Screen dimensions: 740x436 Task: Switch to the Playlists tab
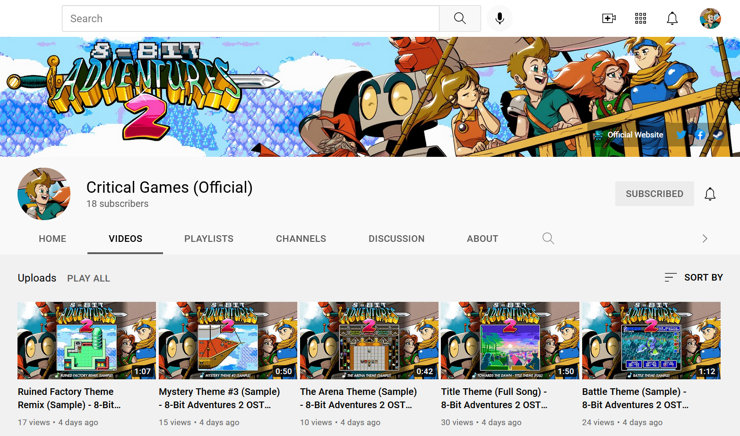tap(209, 239)
